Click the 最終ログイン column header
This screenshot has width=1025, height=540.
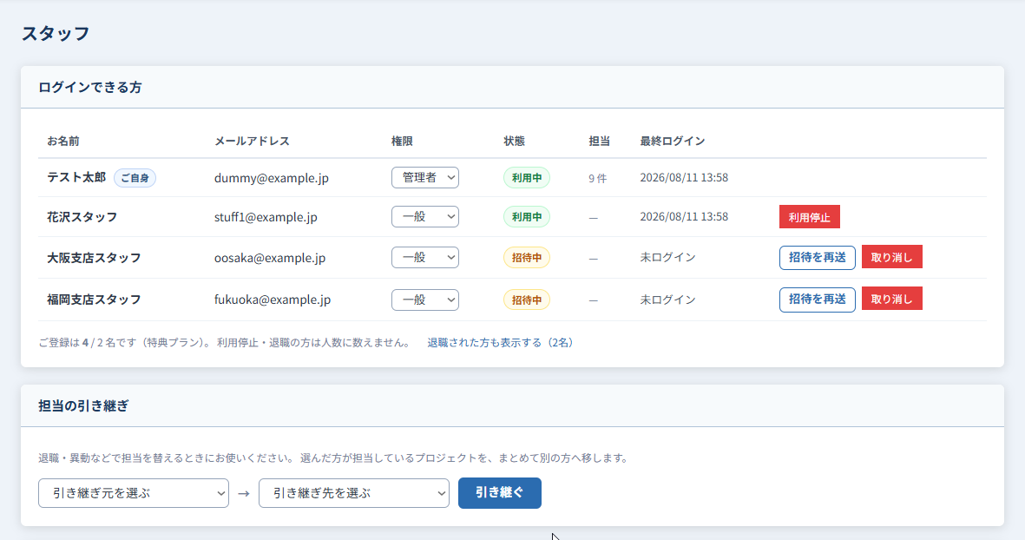pos(672,142)
